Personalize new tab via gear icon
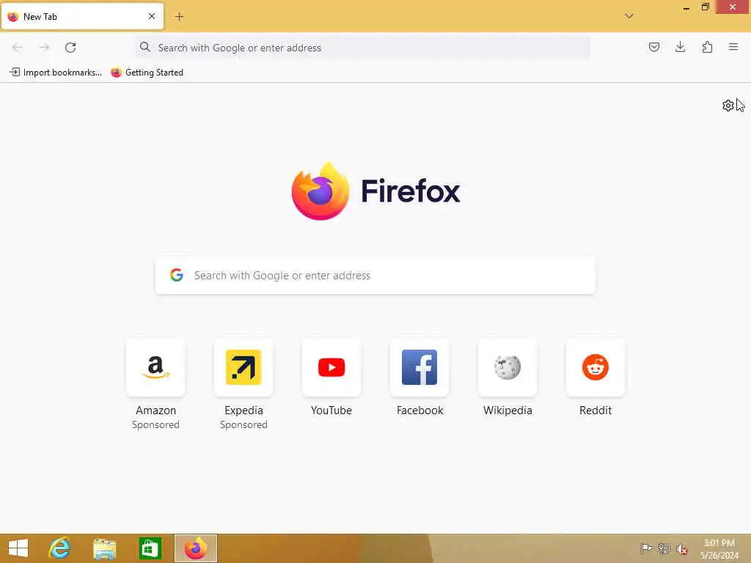Image resolution: width=751 pixels, height=563 pixels. coord(728,106)
